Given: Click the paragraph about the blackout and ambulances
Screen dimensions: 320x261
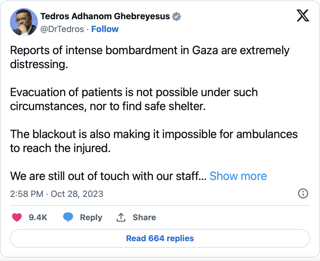Looking at the screenshot, I should 154,141.
